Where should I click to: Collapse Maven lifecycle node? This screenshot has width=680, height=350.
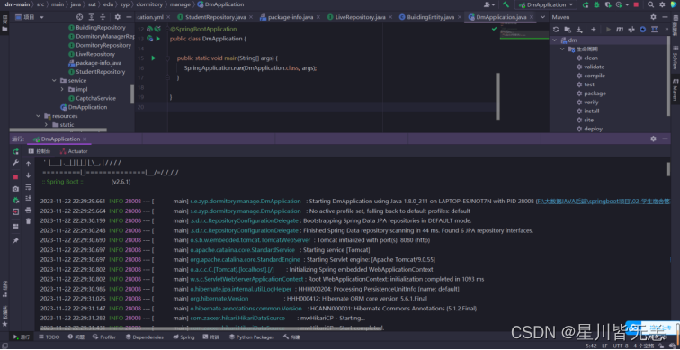(x=563, y=49)
